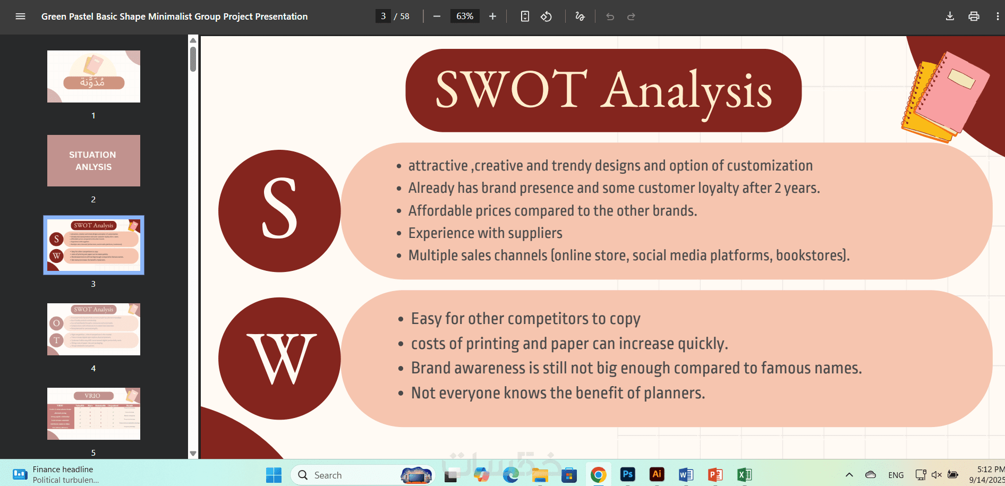The width and height of the screenshot is (1005, 486).
Task: Click the '/ 58' total page count
Action: [402, 16]
